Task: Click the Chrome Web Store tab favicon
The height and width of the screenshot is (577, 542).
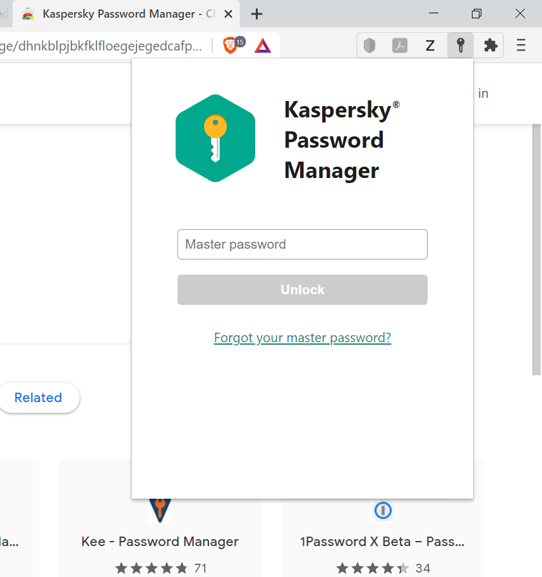Action: (28, 15)
